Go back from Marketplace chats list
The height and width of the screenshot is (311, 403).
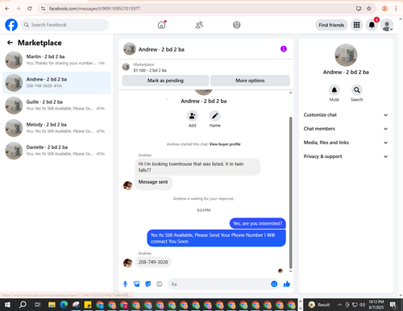(x=10, y=43)
